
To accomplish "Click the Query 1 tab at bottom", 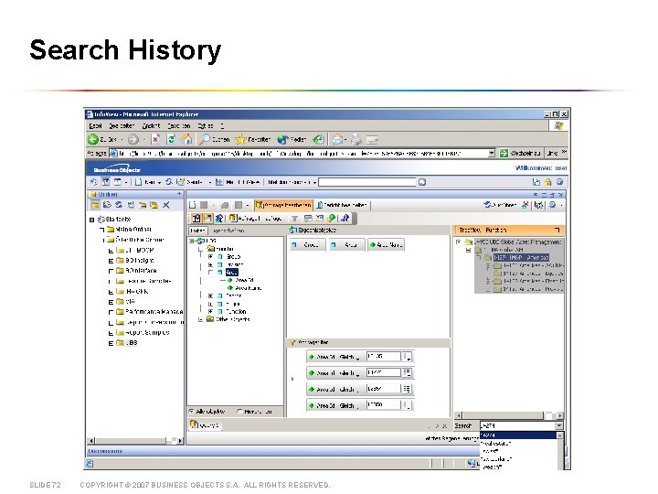I will coord(205,425).
